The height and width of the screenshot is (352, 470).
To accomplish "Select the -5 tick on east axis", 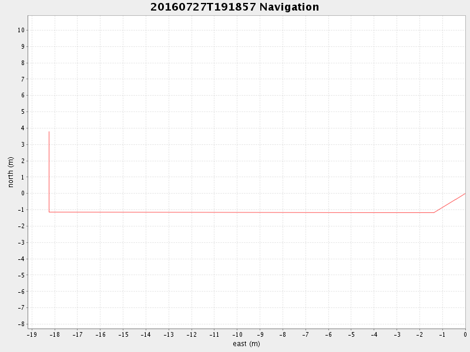I will click(351, 335).
